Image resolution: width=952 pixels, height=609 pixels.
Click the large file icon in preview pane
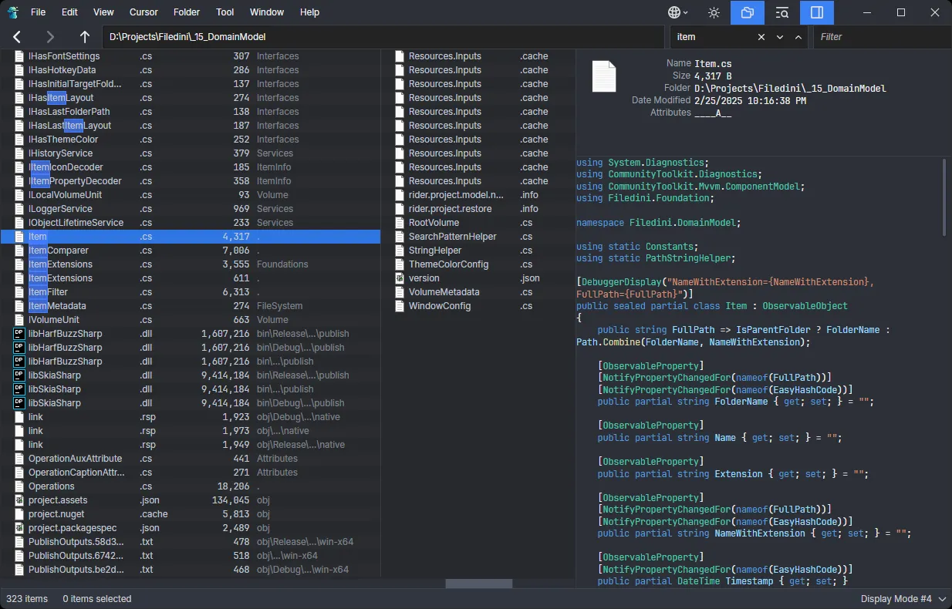click(x=603, y=77)
